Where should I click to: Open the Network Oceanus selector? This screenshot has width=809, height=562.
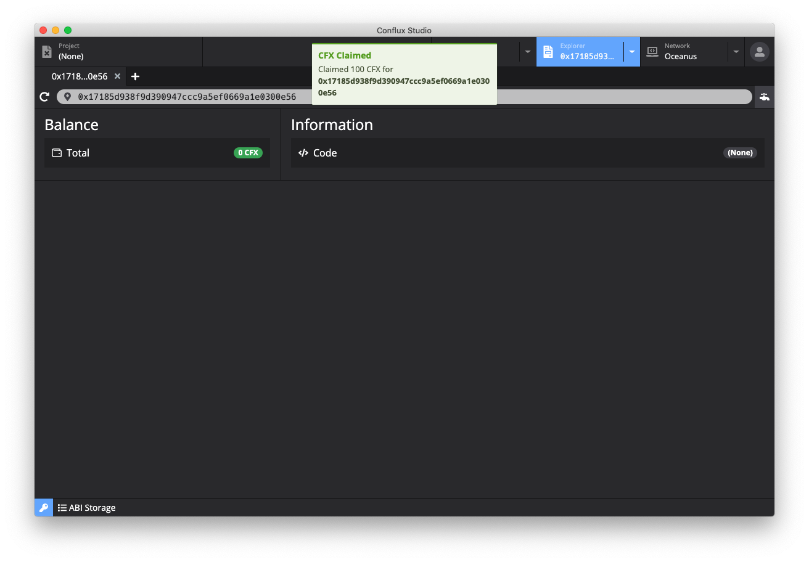click(684, 52)
